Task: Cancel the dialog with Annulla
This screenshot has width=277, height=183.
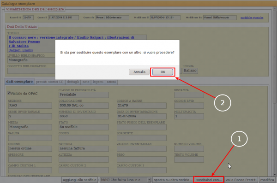Action: tap(139, 72)
